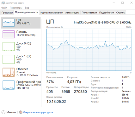This screenshot has width=135, height=117.
Task: Click the Диск 0 (C:) graph thumbnail
Action: point(9,47)
